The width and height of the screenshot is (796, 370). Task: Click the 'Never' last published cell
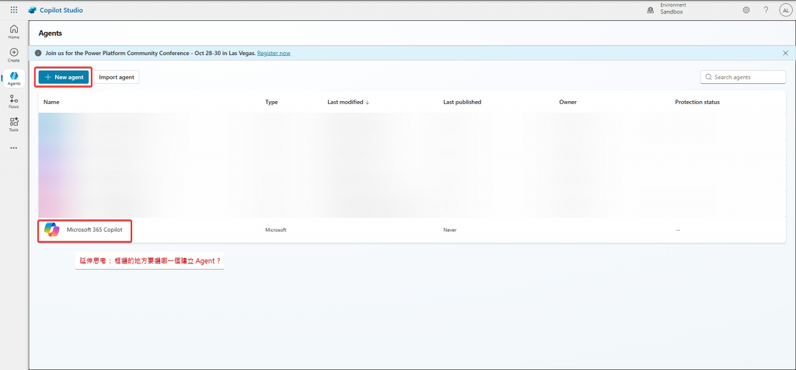tap(450, 230)
